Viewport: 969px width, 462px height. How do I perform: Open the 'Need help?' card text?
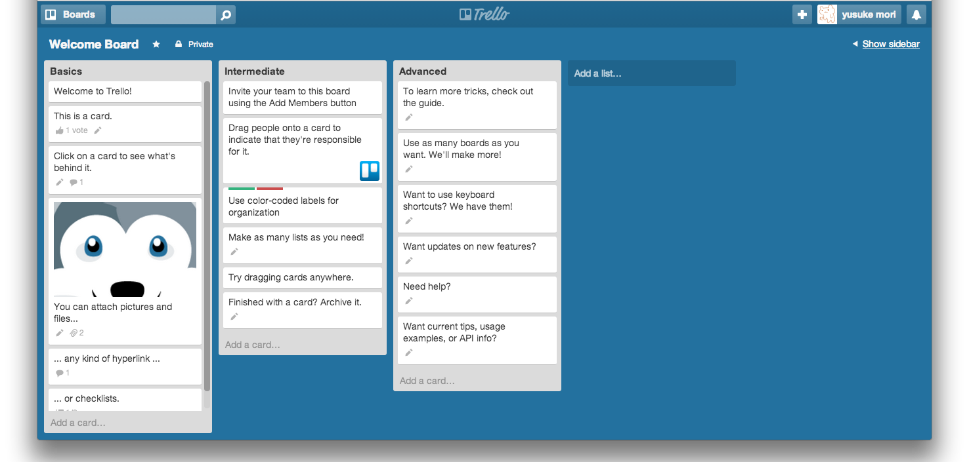427,286
